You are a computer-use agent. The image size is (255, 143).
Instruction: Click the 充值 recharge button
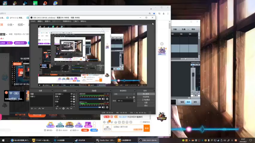point(85,130)
